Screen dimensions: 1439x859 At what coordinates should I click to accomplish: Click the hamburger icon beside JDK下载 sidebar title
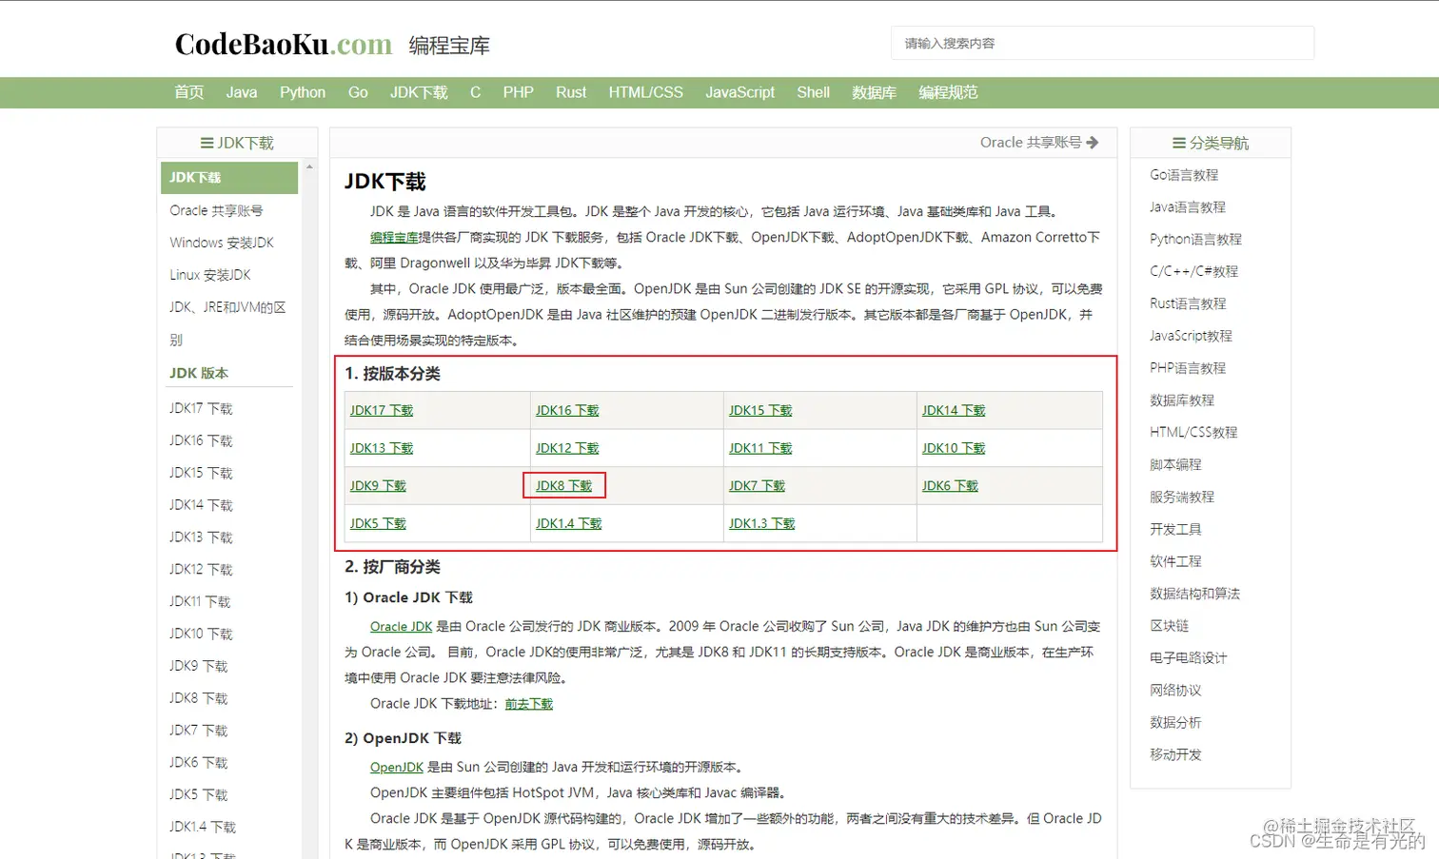coord(207,142)
